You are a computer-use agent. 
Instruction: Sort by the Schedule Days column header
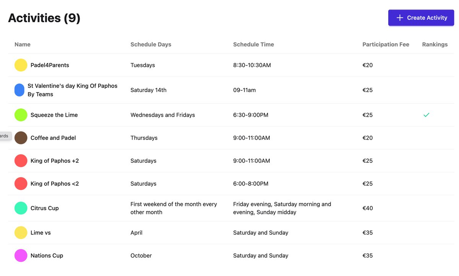[151, 44]
